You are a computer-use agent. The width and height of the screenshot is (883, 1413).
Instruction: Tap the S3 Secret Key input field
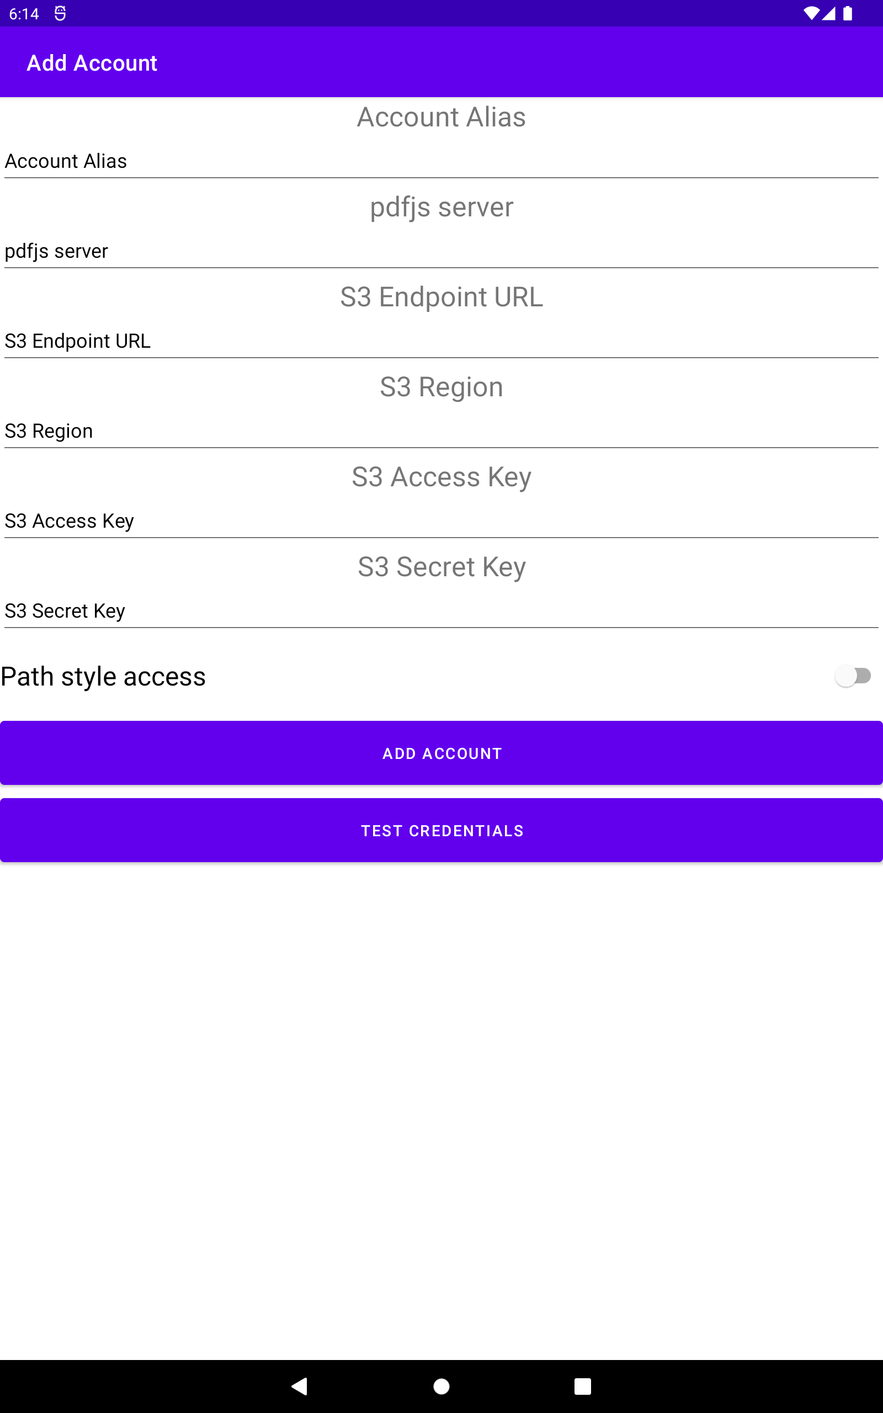(x=441, y=611)
